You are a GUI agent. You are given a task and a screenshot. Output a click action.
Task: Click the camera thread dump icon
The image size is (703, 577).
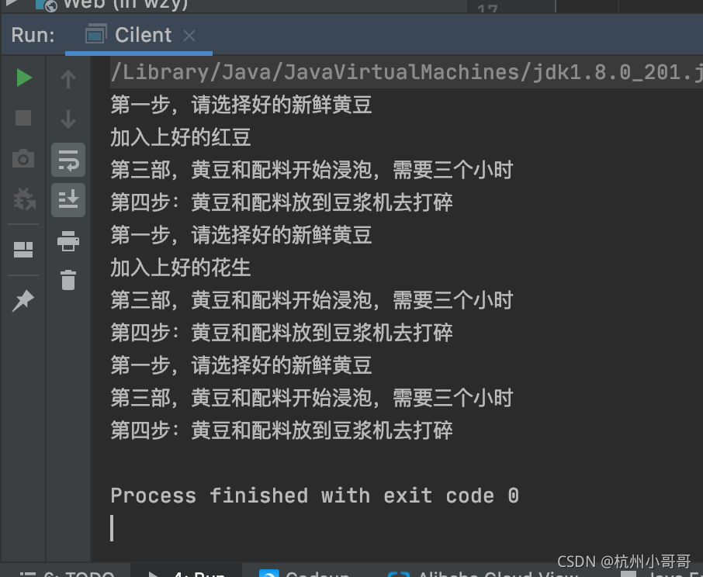coord(23,158)
